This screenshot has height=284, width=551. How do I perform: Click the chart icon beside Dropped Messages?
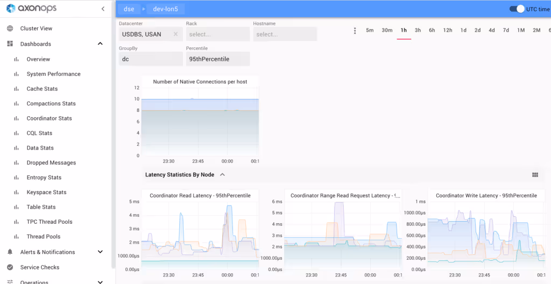[x=16, y=163]
